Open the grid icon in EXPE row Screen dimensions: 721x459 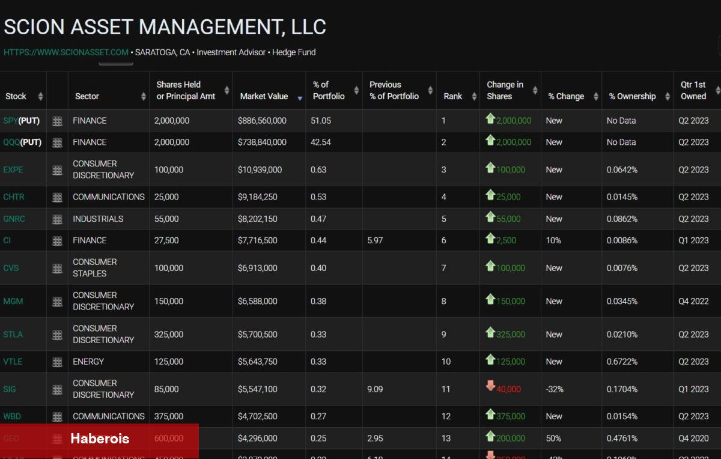point(57,170)
